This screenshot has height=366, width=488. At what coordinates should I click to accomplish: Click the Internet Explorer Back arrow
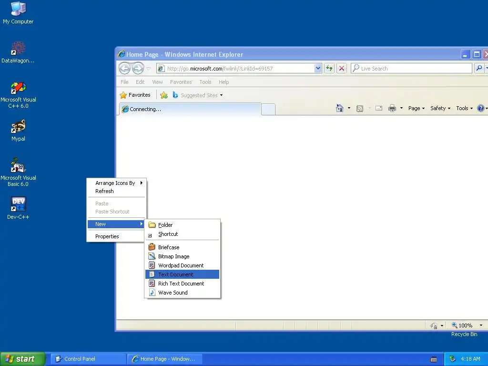pyautogui.click(x=124, y=68)
